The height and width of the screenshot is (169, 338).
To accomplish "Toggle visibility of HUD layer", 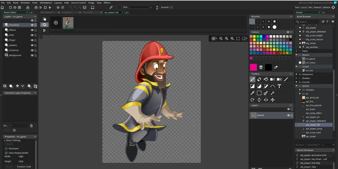I will click(x=32, y=35).
